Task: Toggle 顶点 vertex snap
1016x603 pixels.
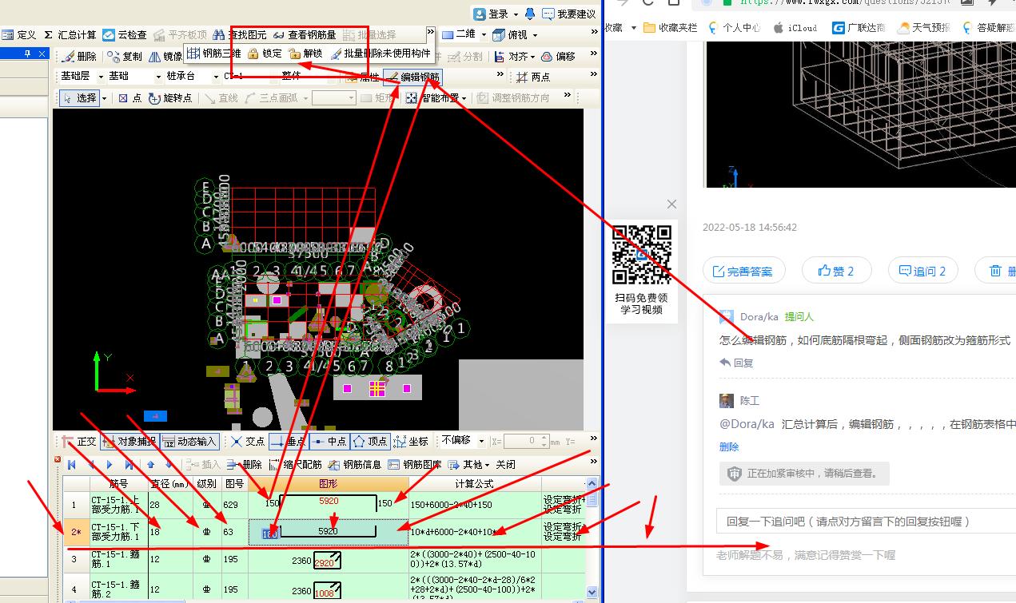Action: (370, 442)
